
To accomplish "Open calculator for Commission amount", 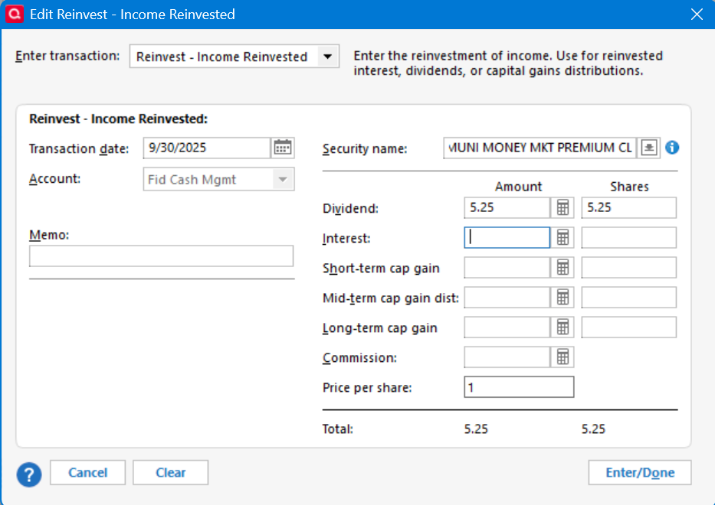I will (562, 357).
